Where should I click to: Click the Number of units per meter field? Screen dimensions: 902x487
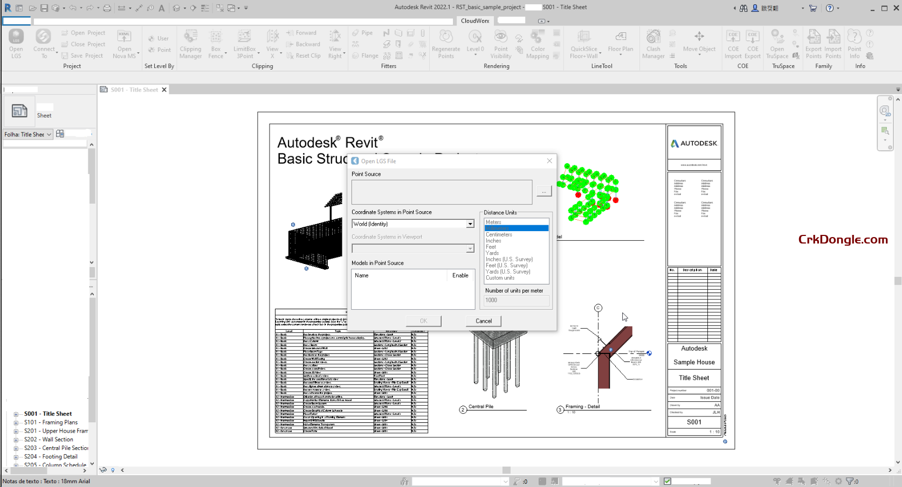pos(516,300)
